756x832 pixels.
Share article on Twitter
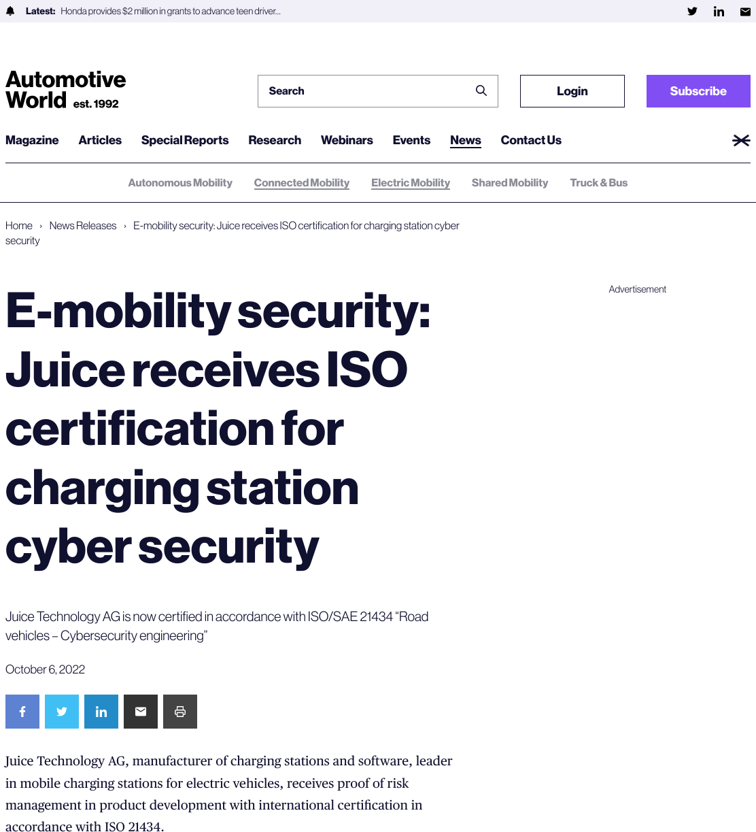[x=62, y=712]
